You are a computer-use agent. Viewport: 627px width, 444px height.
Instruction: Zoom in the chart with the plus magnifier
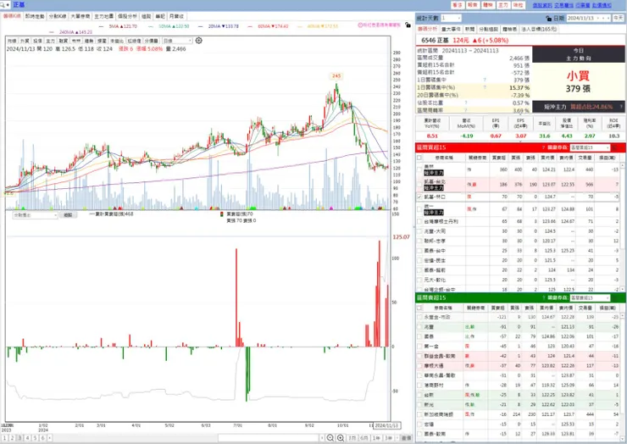[341, 437]
